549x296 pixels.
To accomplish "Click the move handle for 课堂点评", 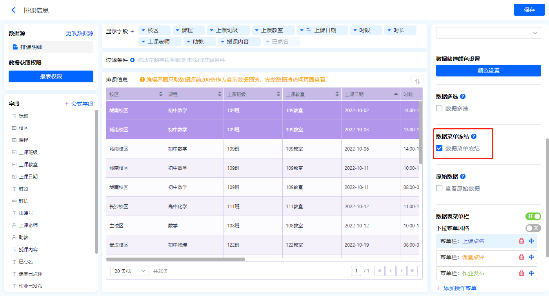I will tap(531, 257).
